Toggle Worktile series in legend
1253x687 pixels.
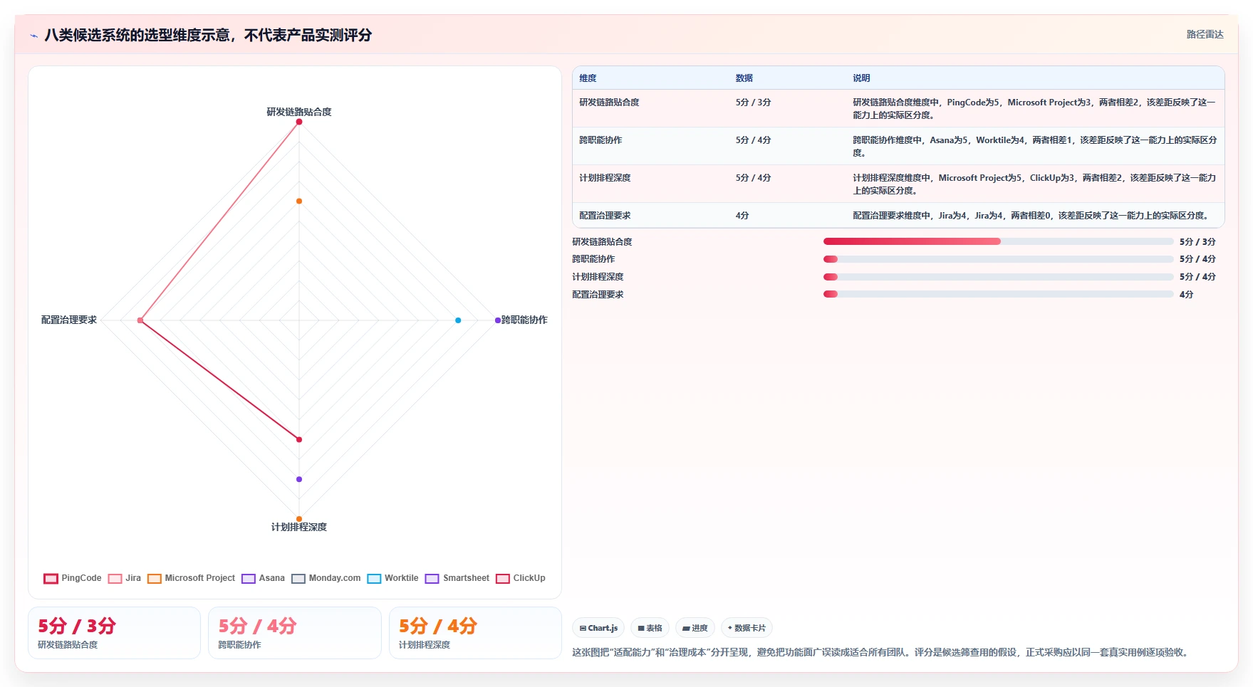[x=392, y=578]
